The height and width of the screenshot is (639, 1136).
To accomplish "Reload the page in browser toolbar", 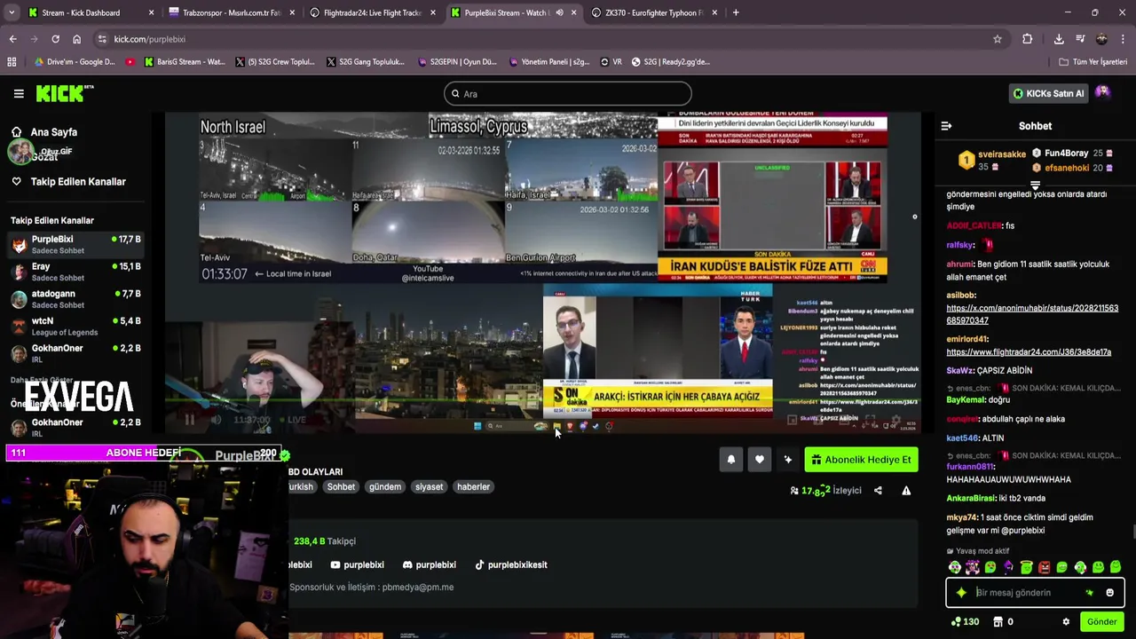I will pos(55,39).
